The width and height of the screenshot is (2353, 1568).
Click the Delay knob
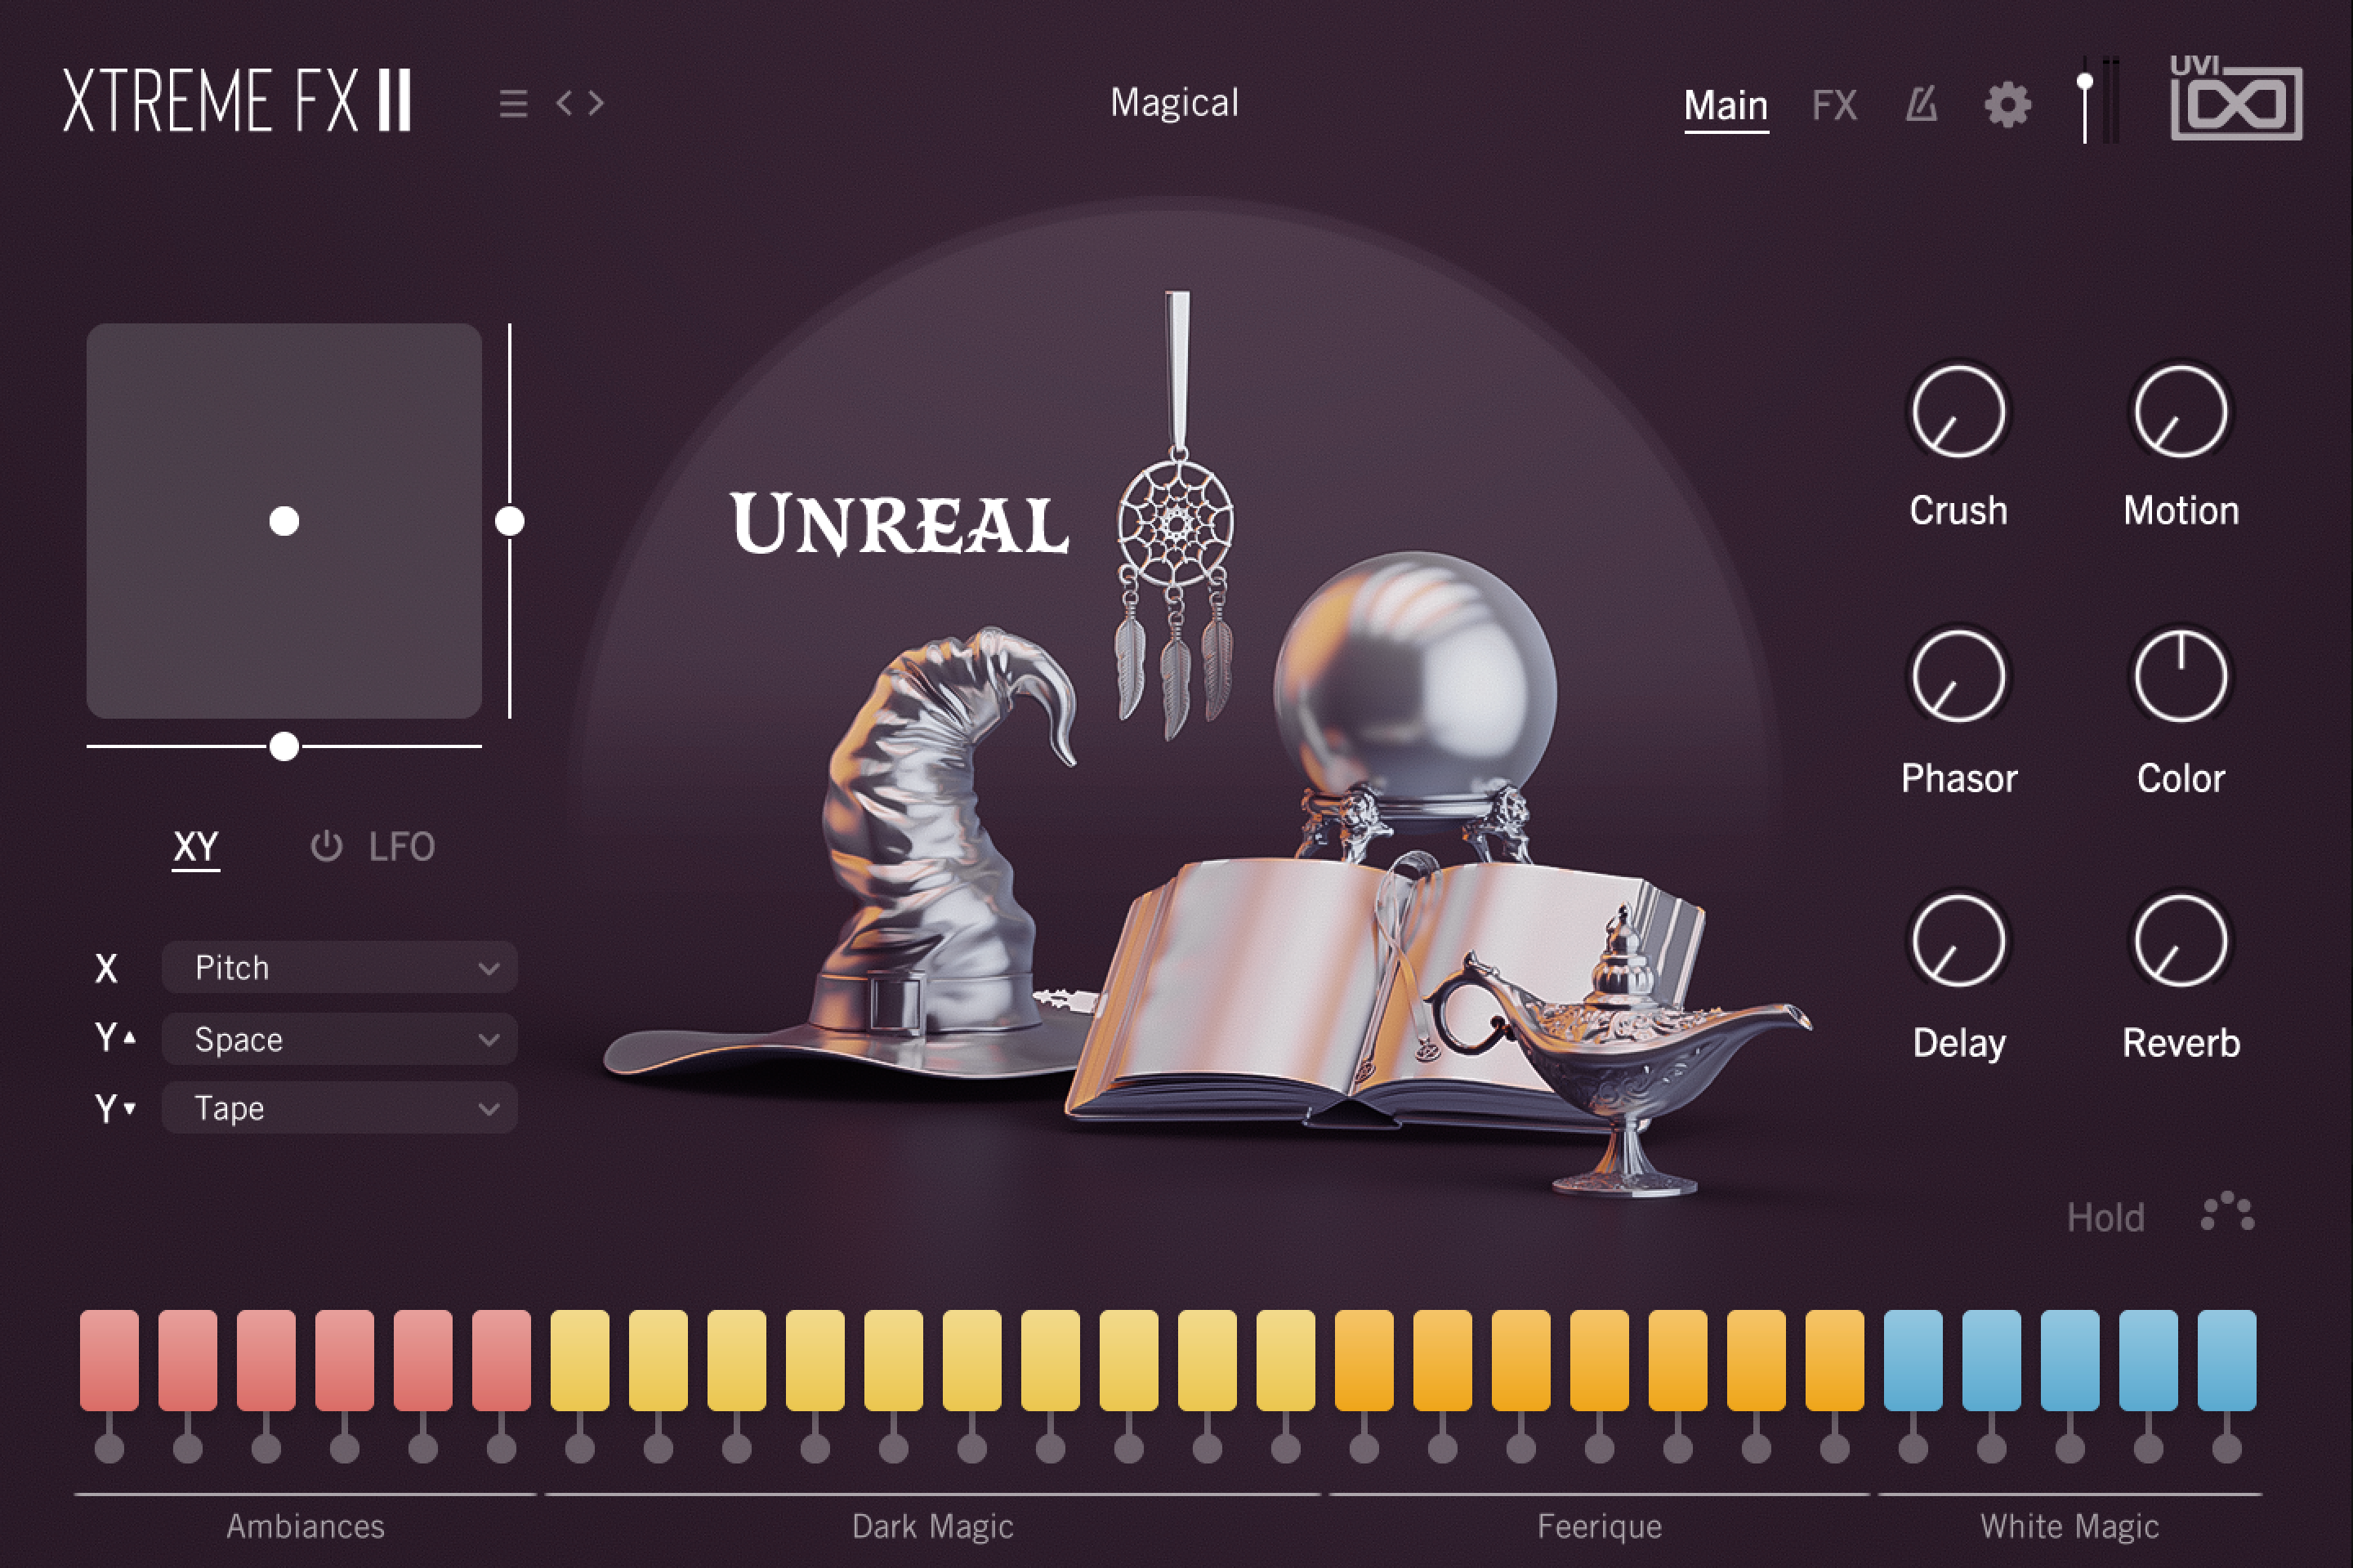pyautogui.click(x=1958, y=941)
